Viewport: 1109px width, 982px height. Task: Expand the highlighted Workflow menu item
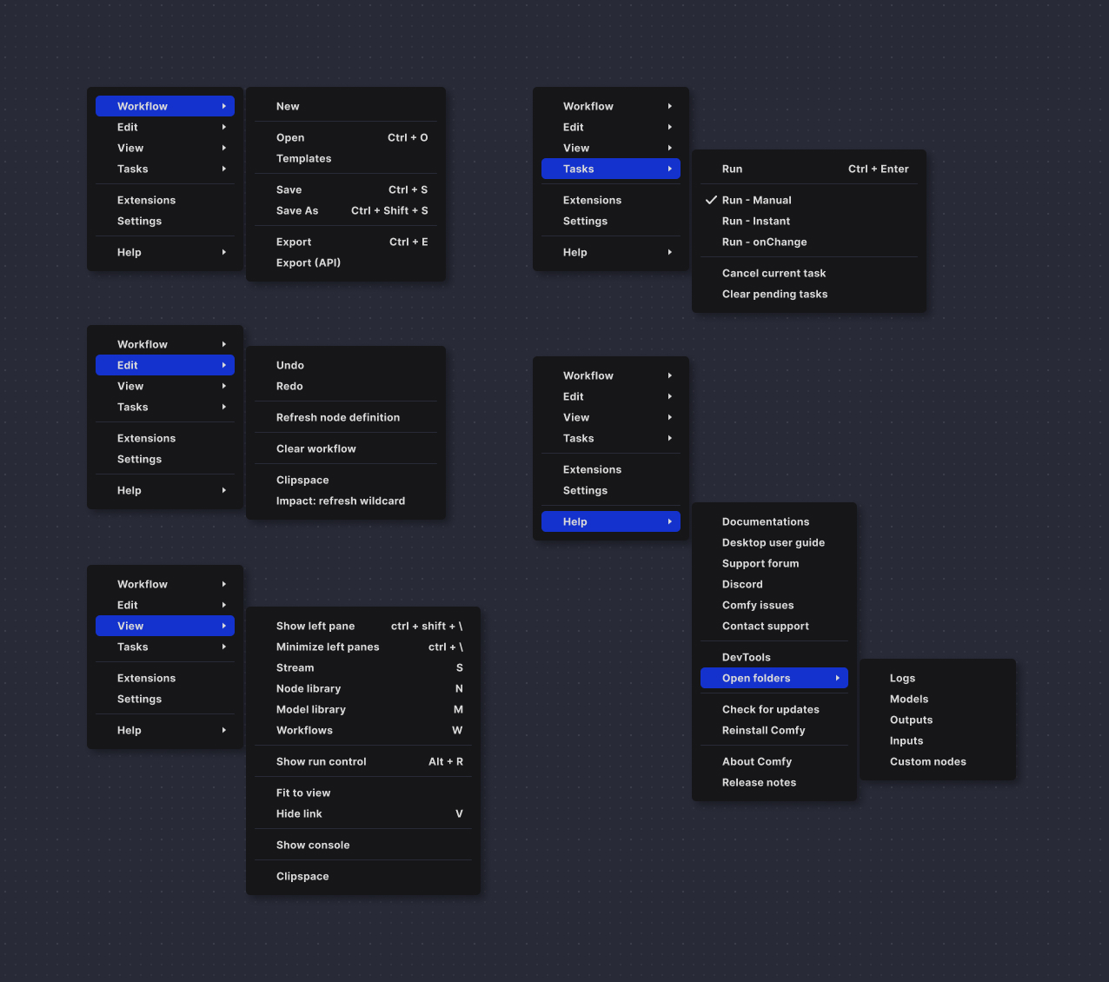[164, 106]
